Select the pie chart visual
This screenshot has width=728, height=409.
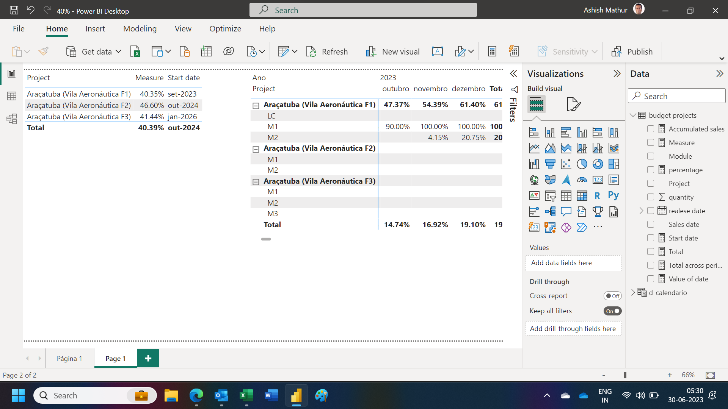click(x=582, y=164)
